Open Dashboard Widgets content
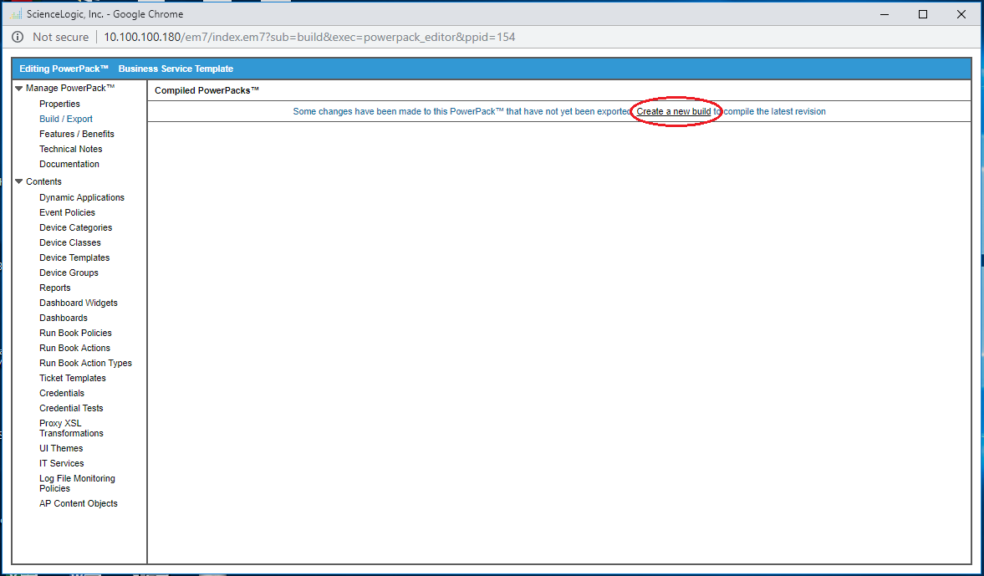This screenshot has width=984, height=576. click(79, 303)
